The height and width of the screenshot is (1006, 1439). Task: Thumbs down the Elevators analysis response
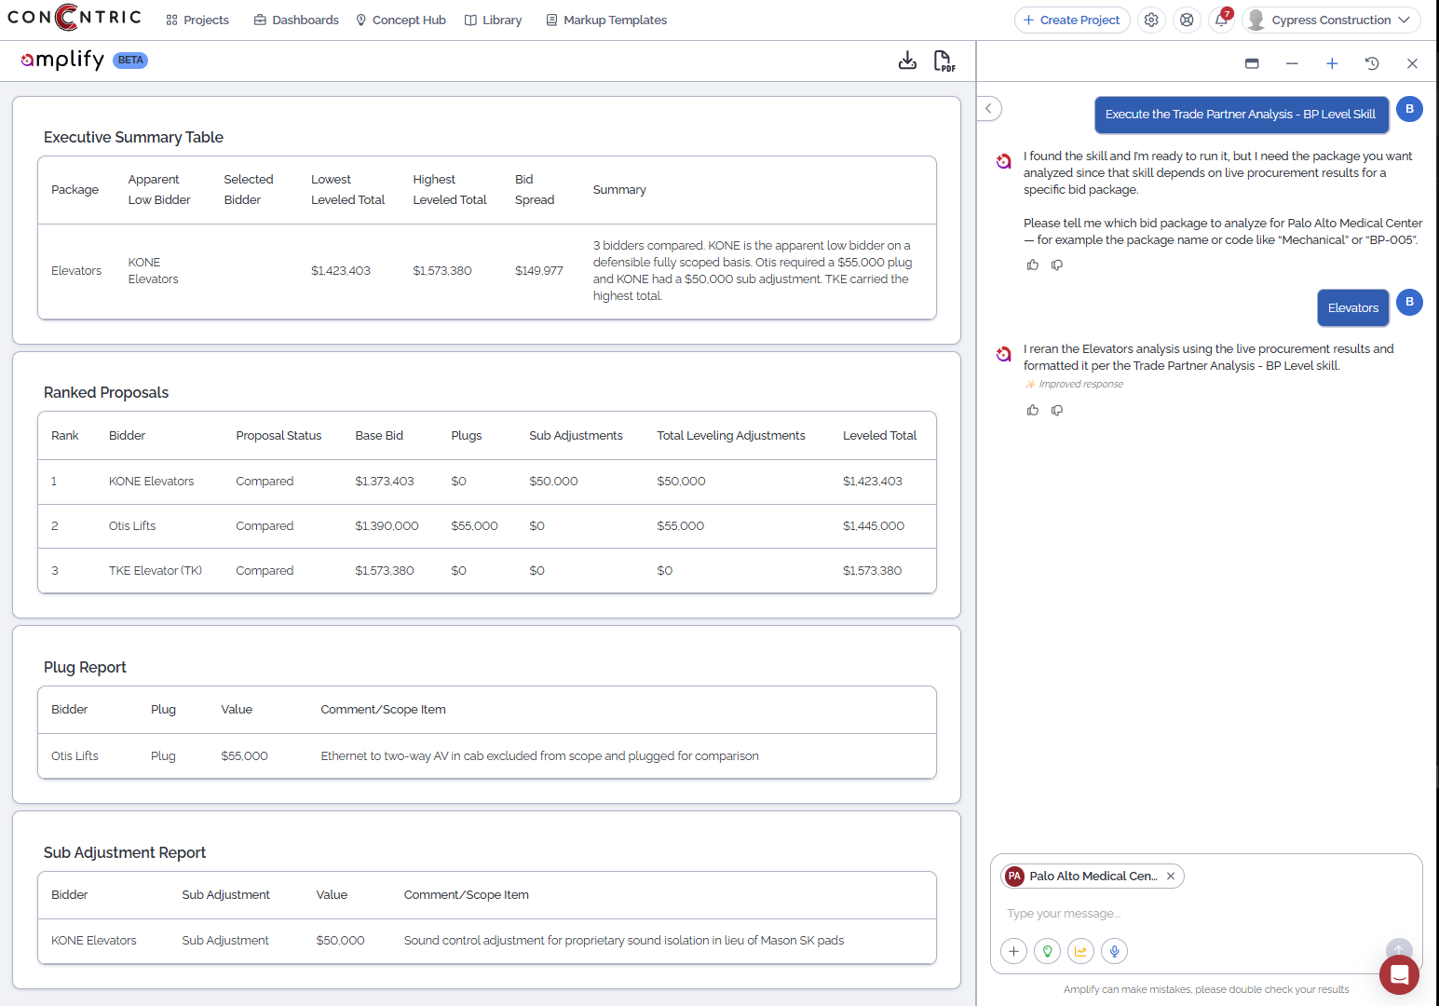point(1057,410)
